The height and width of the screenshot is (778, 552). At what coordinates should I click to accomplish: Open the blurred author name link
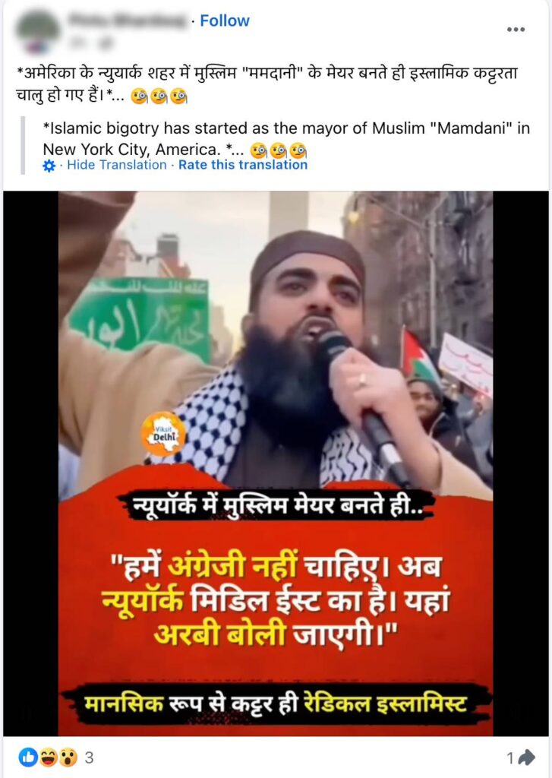[127, 20]
